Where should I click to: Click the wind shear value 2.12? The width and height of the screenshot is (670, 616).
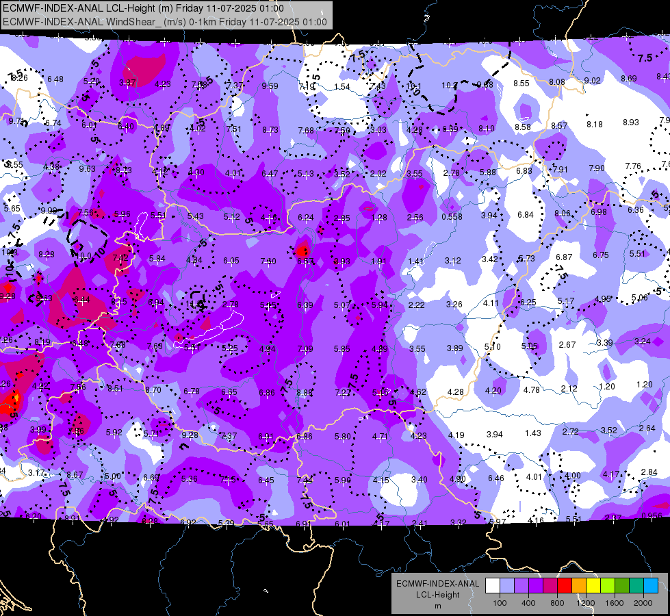569,389
